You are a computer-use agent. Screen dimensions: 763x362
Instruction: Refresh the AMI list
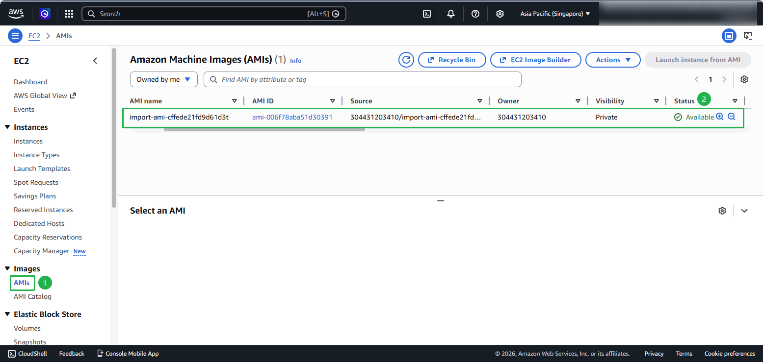point(406,60)
